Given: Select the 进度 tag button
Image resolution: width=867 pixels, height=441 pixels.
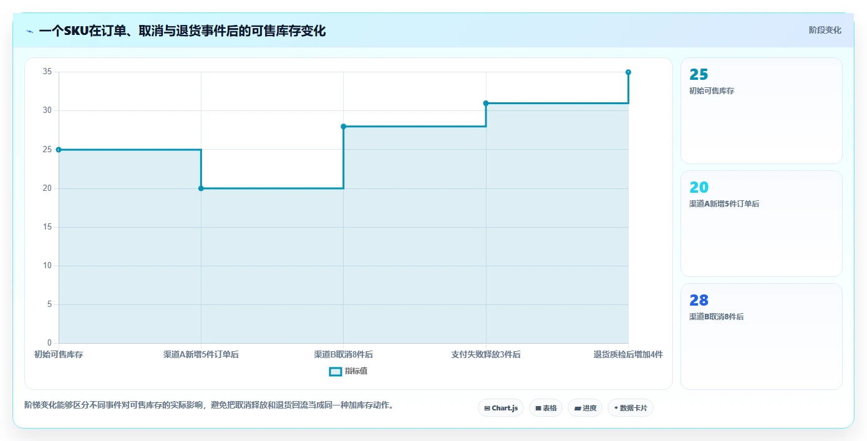Looking at the screenshot, I should tap(585, 408).
